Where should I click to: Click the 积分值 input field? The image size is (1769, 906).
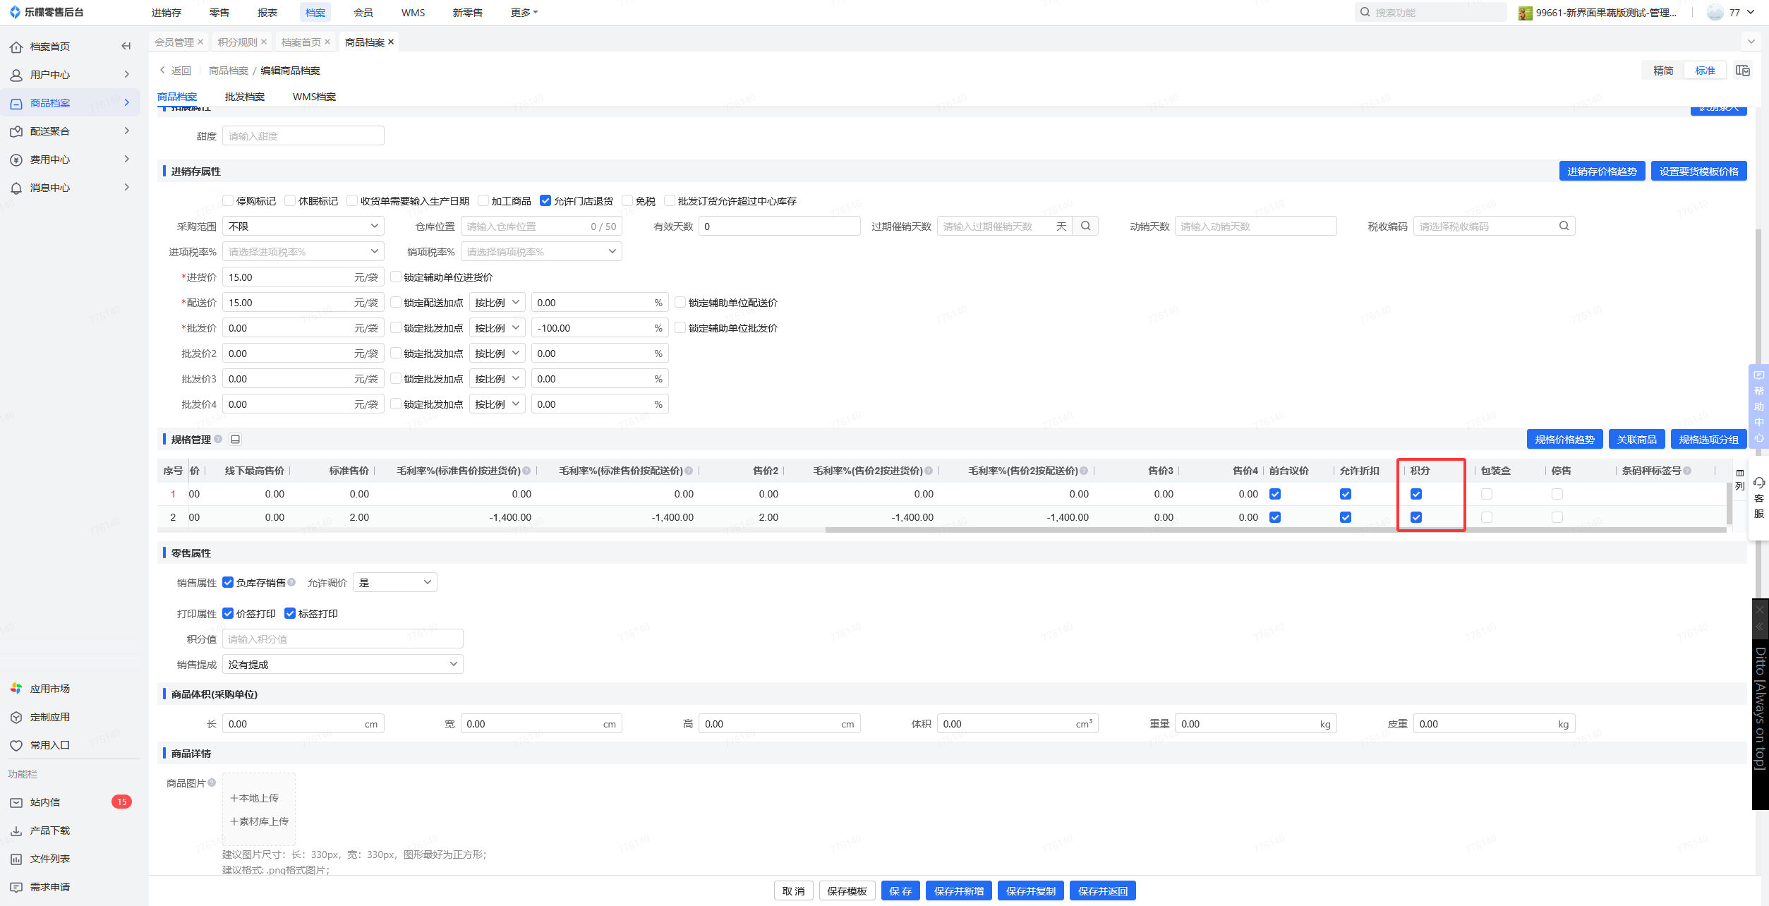click(343, 639)
